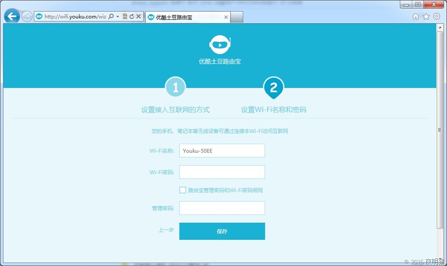The width and height of the screenshot is (447, 266).
Task: Select the step 2 Wi-Fi setup marker
Action: pos(274,88)
